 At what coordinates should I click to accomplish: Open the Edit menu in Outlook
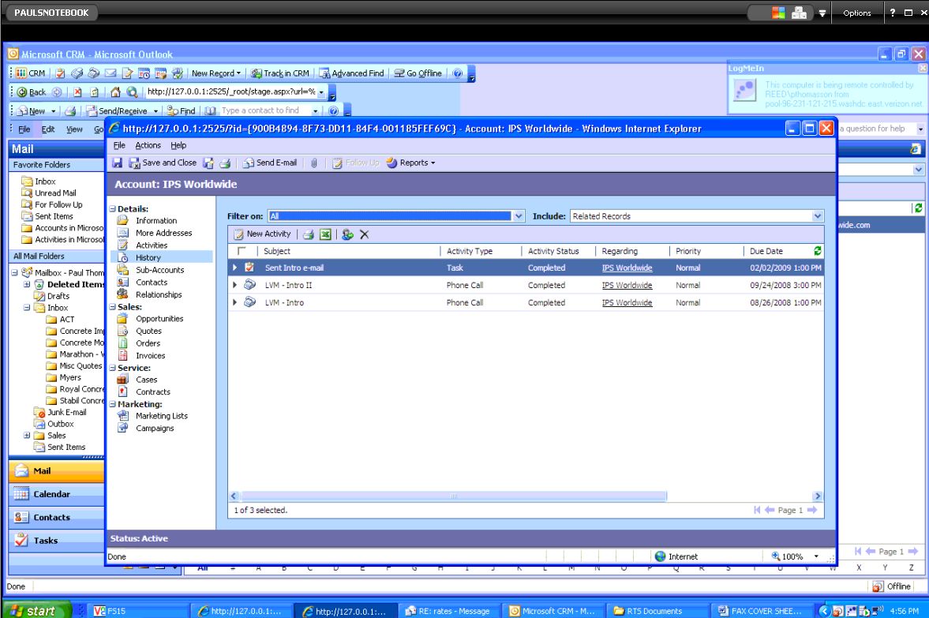click(48, 129)
